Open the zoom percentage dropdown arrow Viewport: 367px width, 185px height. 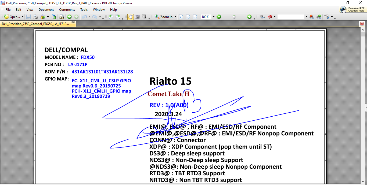click(214, 17)
